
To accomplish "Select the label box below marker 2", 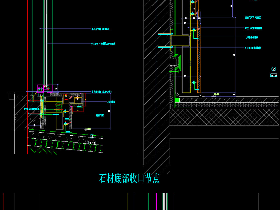I will click(x=273, y=75).
